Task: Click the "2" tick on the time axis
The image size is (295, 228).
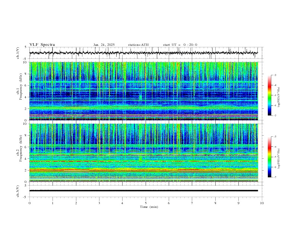Action: click(76, 203)
